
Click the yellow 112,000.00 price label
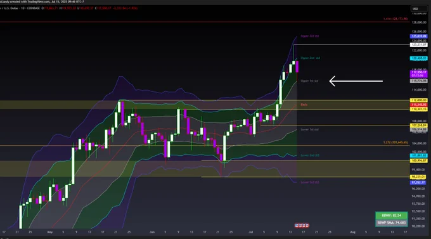coord(418,100)
